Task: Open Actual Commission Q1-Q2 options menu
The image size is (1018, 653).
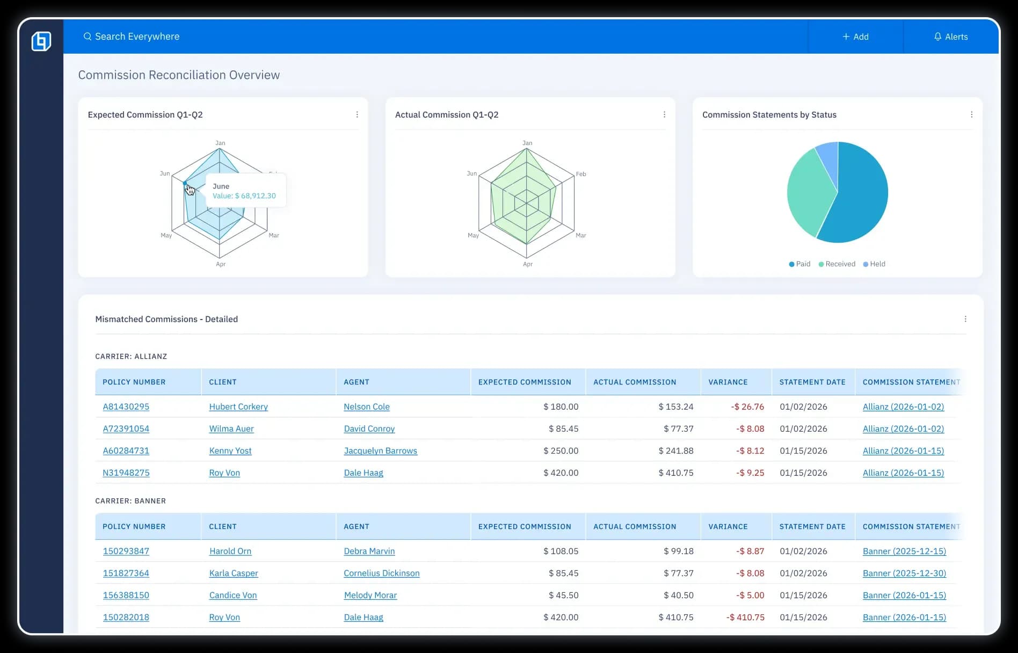Action: click(x=664, y=114)
